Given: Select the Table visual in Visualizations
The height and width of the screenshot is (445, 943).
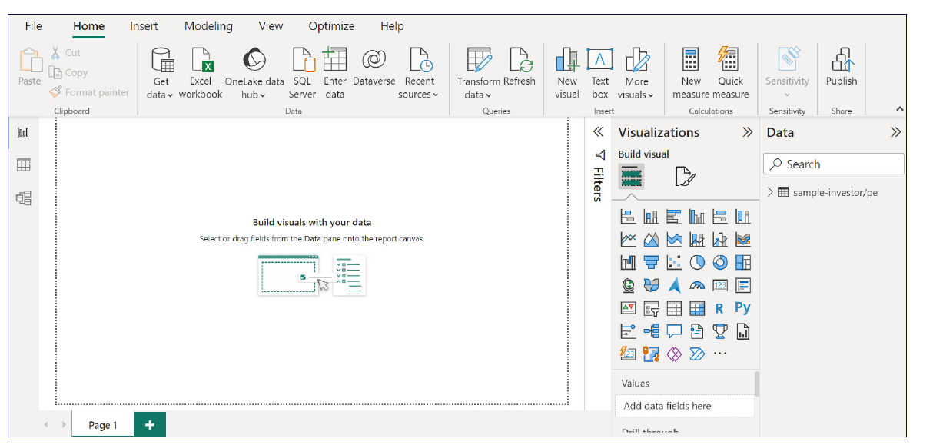Looking at the screenshot, I should (x=673, y=308).
